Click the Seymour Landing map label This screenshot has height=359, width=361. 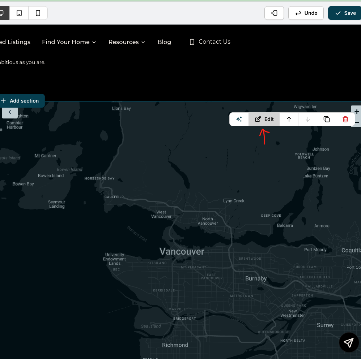pyautogui.click(x=57, y=204)
